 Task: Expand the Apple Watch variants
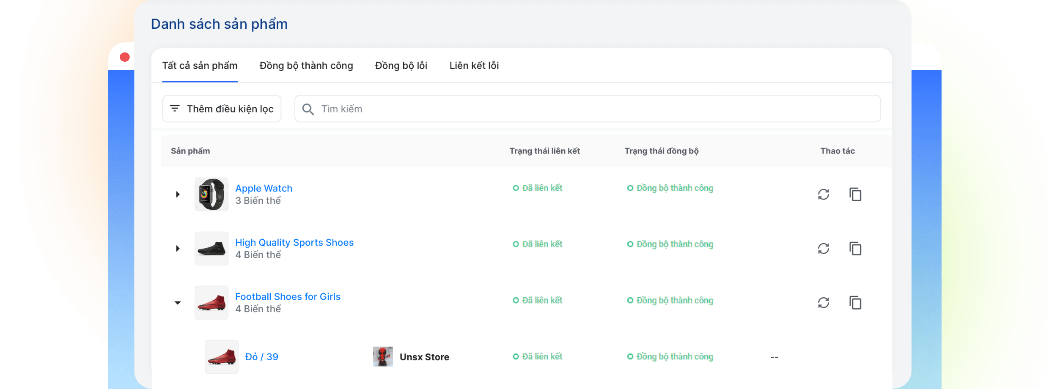(x=178, y=194)
